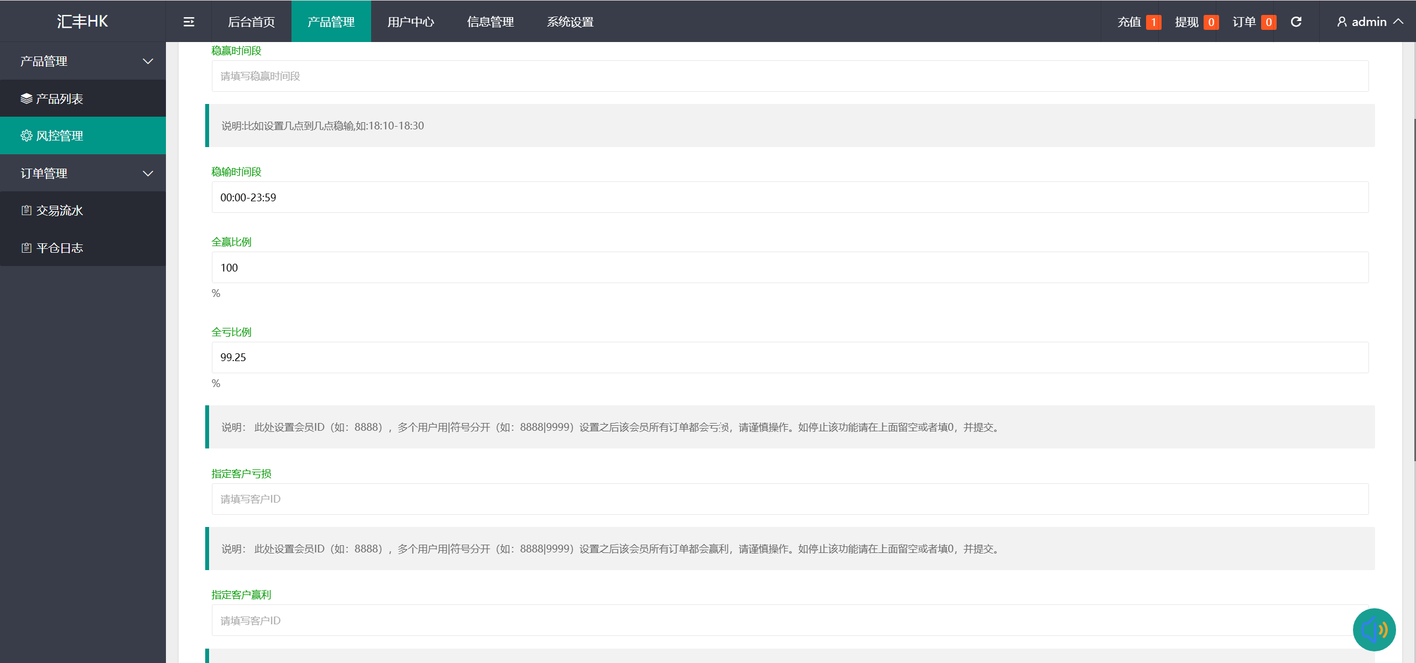Viewport: 1416px width, 663px height.
Task: Click the 稳赢时间段 input field
Action: [790, 76]
